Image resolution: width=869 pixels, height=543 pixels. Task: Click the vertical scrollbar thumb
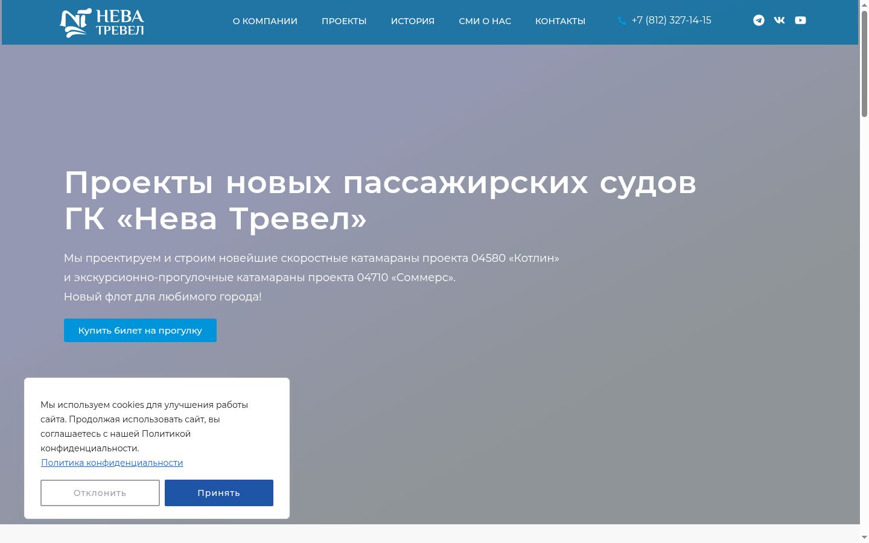pyautogui.click(x=864, y=63)
